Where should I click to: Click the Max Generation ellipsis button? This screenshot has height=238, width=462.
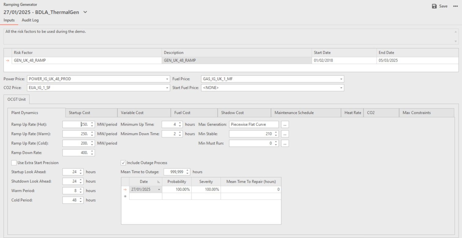(x=285, y=124)
